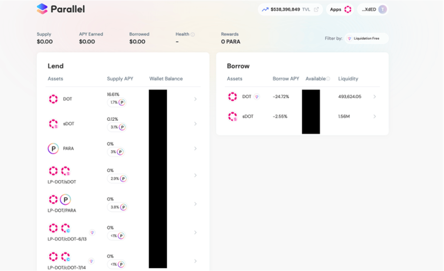Expand the LP-DOT/sDOT lend row chevron

[x=195, y=175]
